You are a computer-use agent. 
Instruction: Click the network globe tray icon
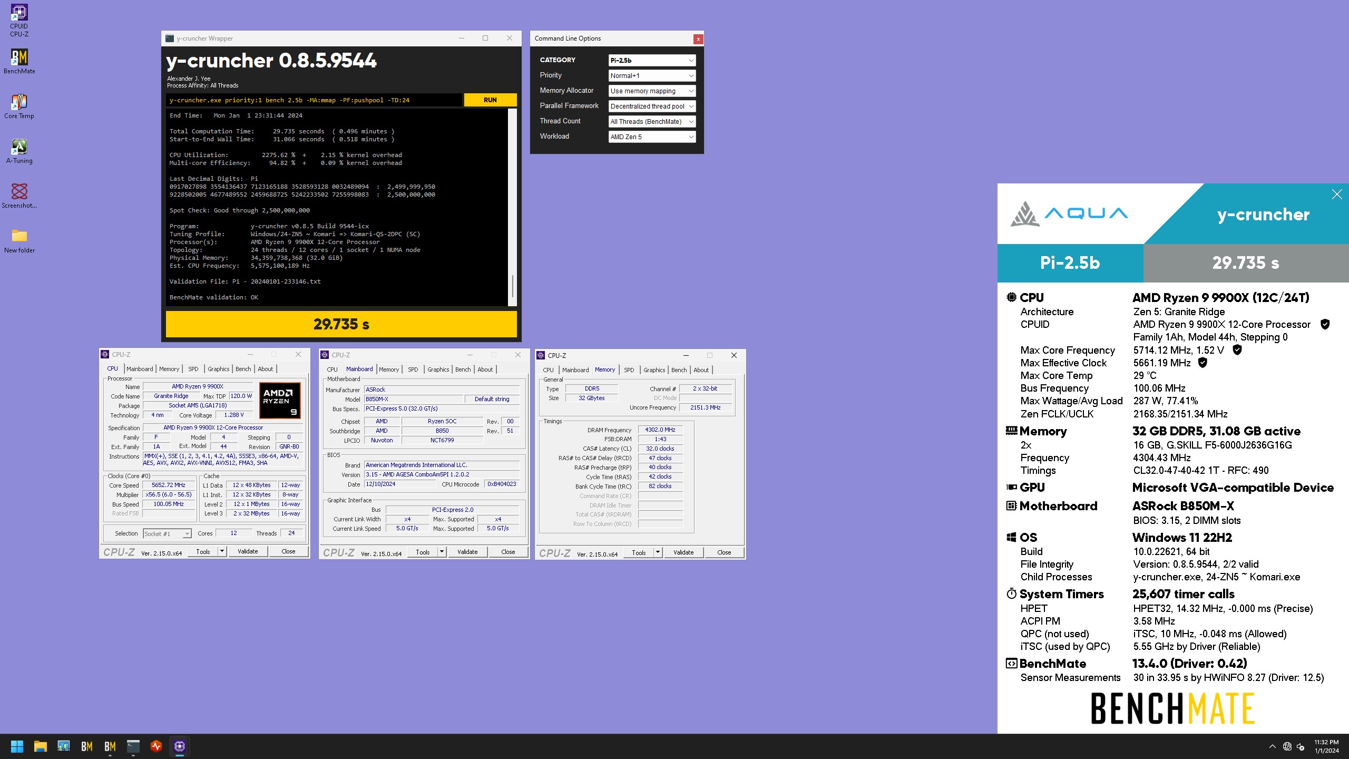tap(1287, 746)
